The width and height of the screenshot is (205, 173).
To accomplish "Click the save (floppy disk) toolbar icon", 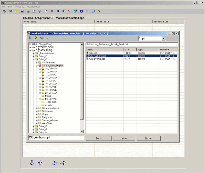I will tap(22, 11).
